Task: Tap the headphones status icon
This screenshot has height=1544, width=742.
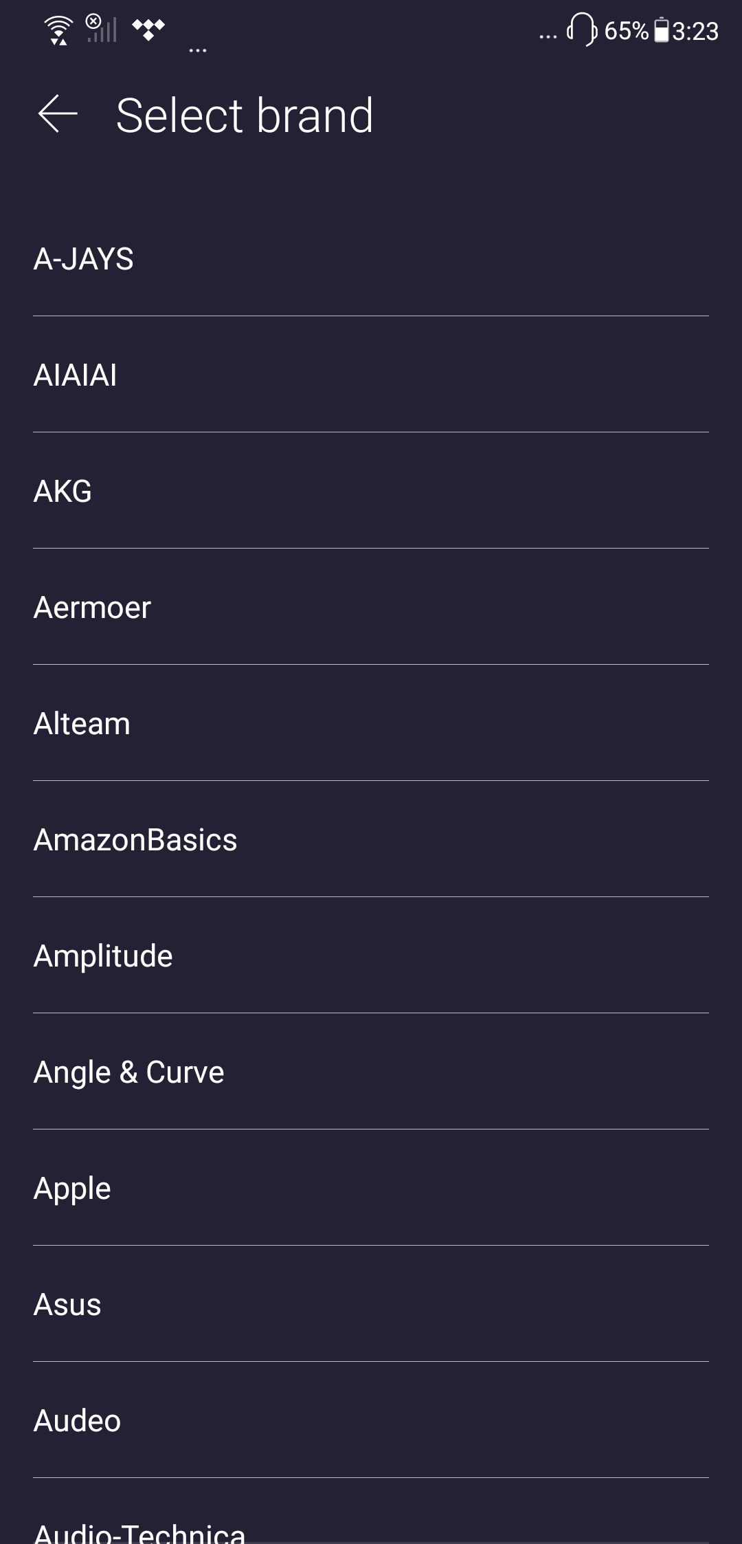Action: pos(581,30)
